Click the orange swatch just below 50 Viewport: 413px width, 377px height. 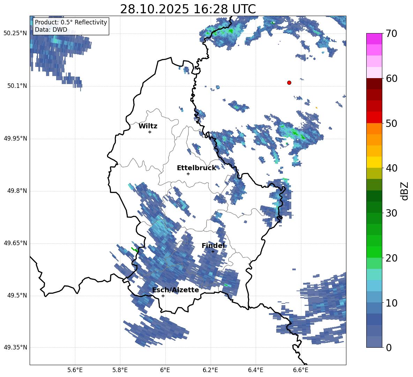374,128
